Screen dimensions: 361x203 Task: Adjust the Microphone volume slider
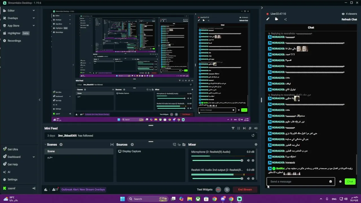[x=217, y=160]
